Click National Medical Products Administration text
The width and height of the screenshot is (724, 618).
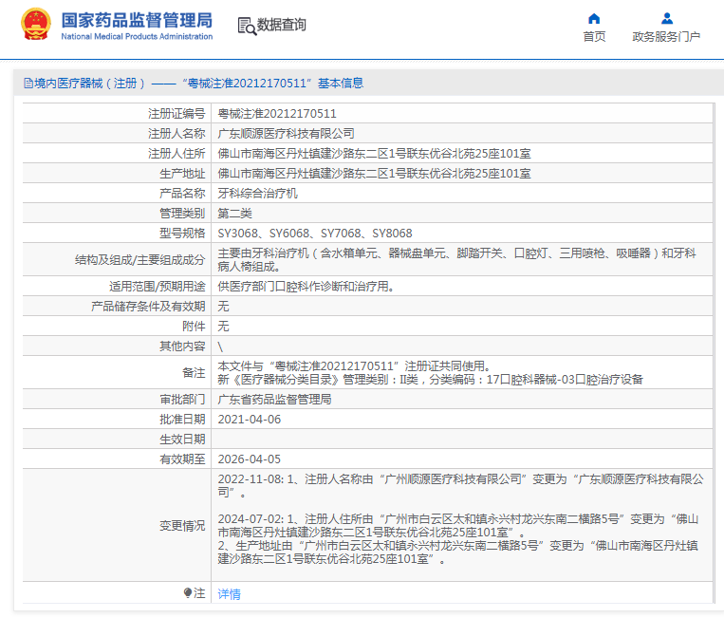(x=137, y=36)
